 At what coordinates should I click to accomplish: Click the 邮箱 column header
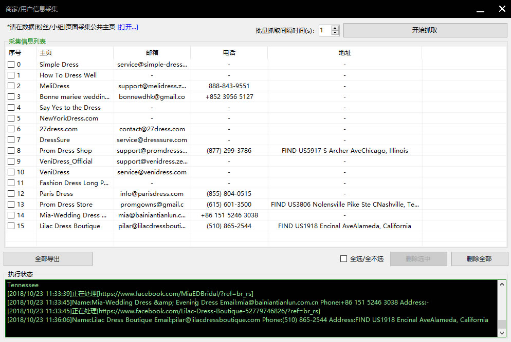tap(152, 53)
